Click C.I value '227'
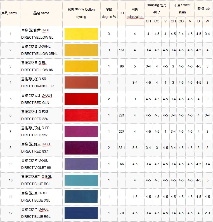 pyautogui.click(x=122, y=132)
